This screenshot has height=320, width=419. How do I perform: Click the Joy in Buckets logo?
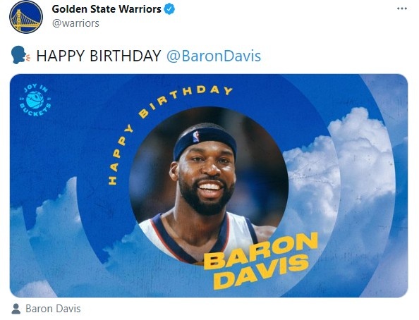[x=35, y=100]
